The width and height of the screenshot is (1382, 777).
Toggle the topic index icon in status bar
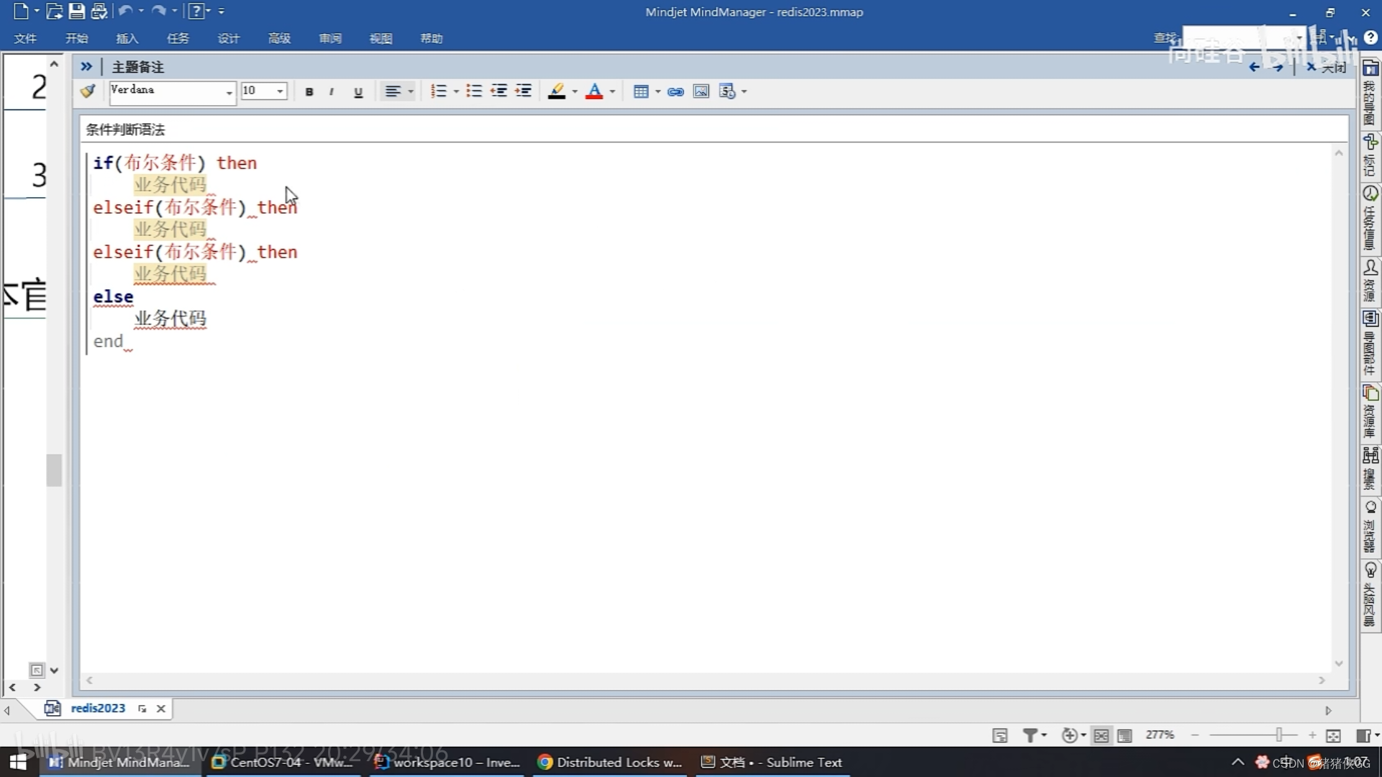coord(999,735)
